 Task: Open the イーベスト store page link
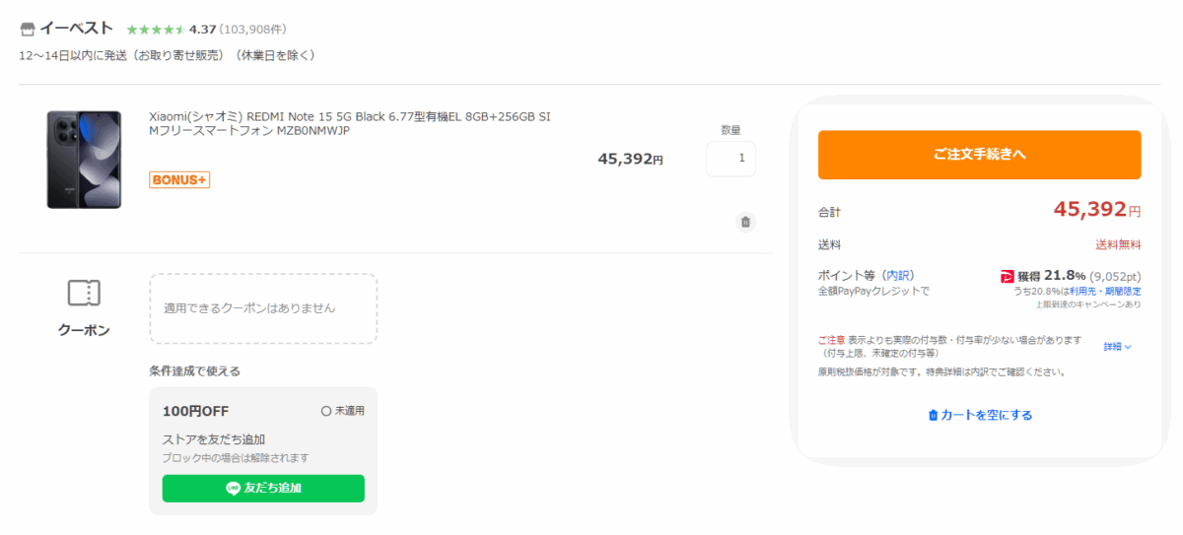click(76, 29)
